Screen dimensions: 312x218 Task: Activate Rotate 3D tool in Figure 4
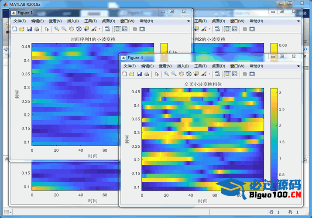coord(189,74)
